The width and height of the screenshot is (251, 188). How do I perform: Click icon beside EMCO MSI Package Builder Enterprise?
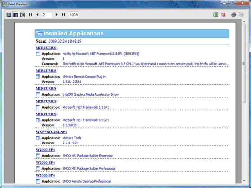(38, 156)
